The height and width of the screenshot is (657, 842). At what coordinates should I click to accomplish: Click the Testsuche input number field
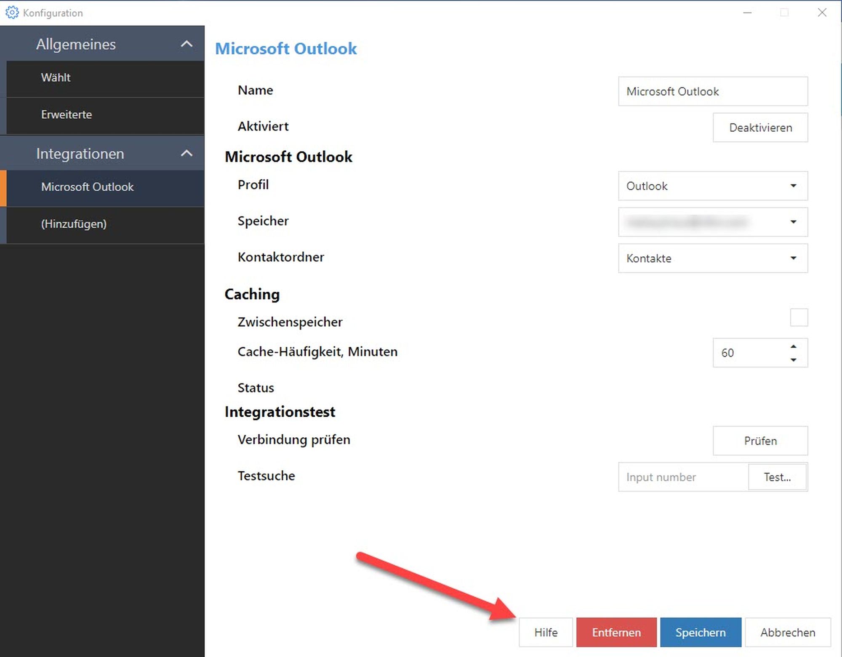[683, 477]
